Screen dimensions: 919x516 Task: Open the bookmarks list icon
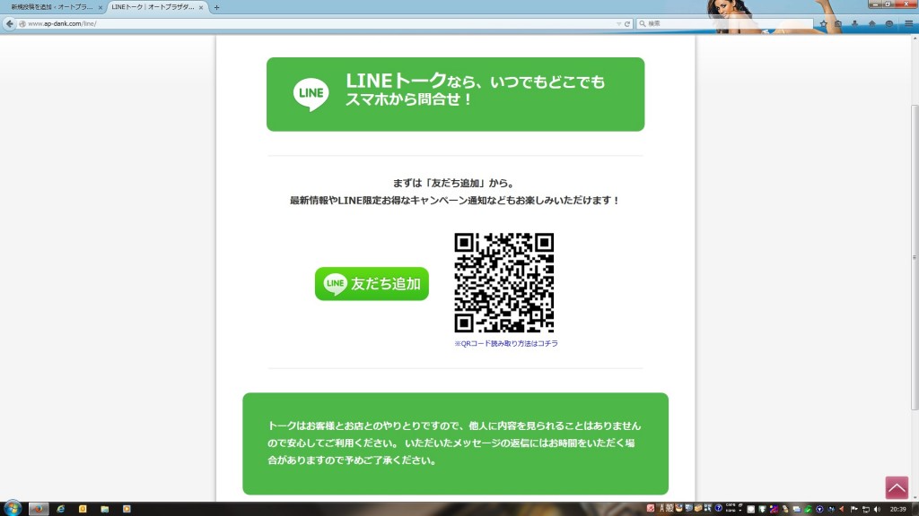point(838,24)
